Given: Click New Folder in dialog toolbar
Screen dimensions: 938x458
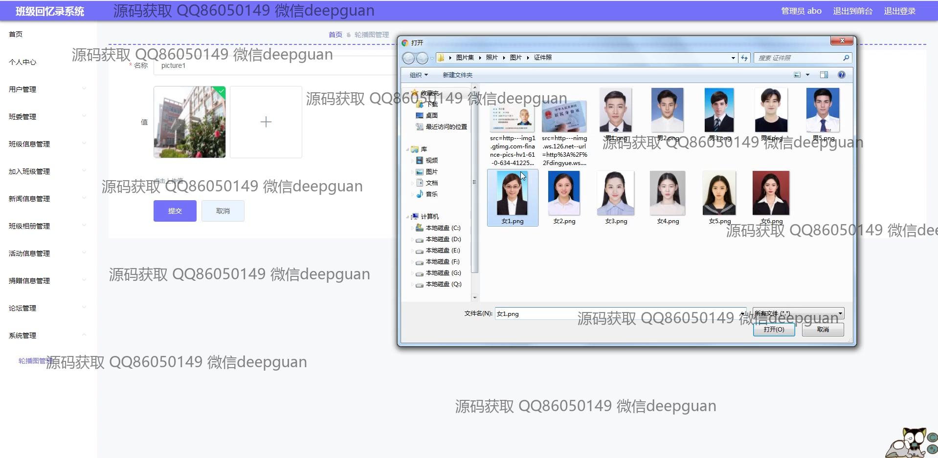Looking at the screenshot, I should point(457,75).
